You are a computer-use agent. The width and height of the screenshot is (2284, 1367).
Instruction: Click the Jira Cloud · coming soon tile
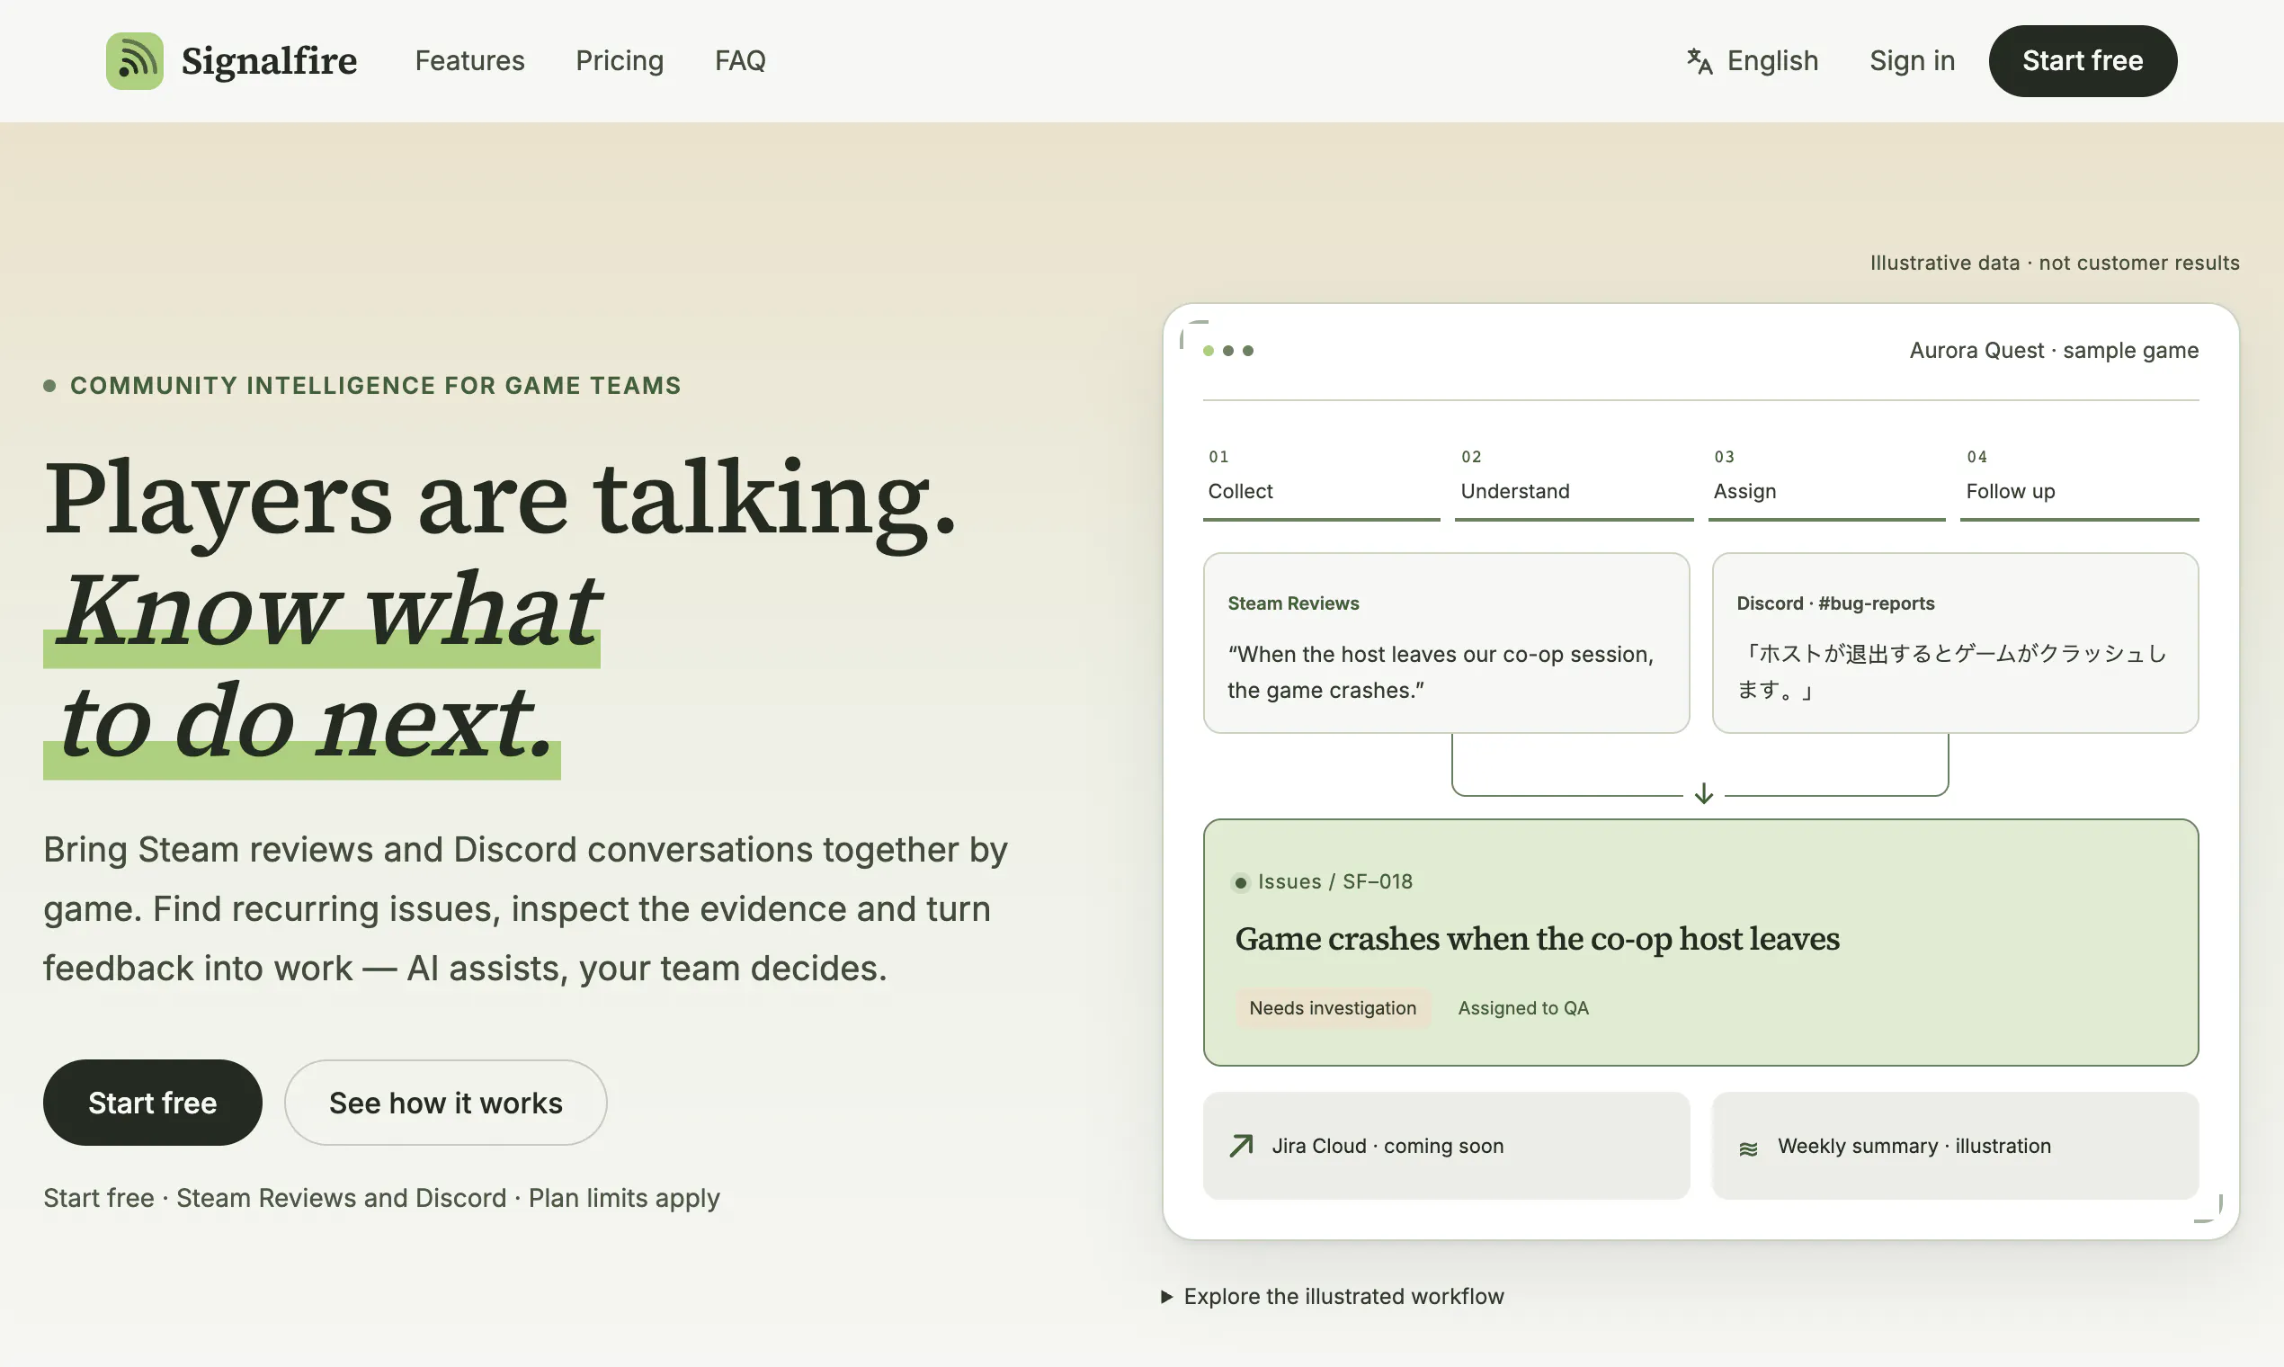1446,1145
